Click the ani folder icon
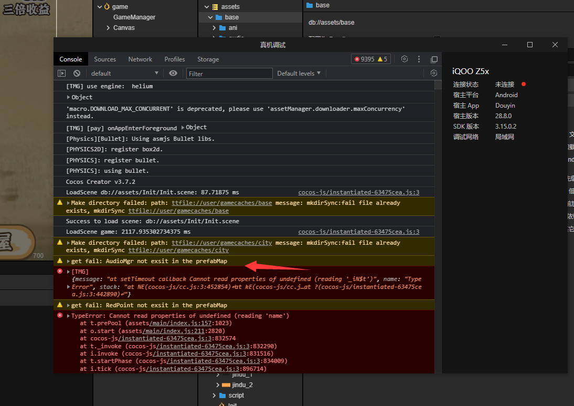Image resolution: width=574 pixels, height=406 pixels. tap(222, 28)
